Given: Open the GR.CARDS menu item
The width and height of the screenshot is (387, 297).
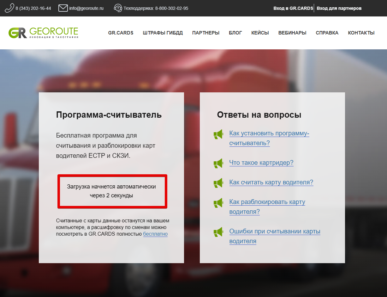Looking at the screenshot, I should tap(121, 33).
